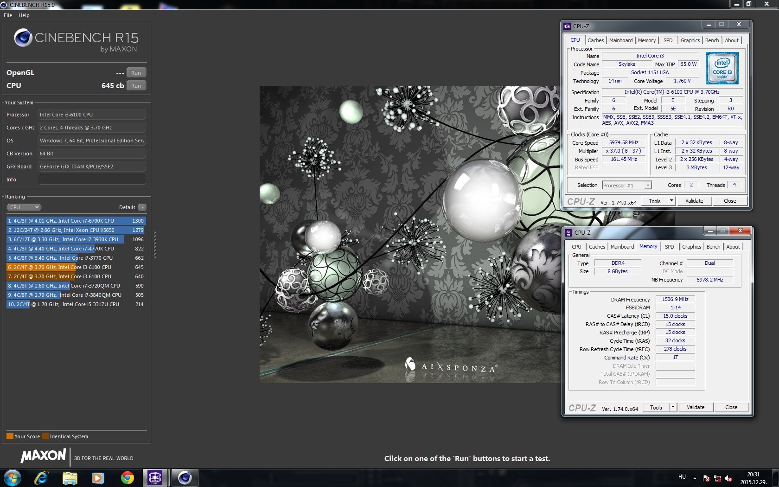Launch Google Chrome from the taskbar
Screen dimensions: 779x487
127,477
